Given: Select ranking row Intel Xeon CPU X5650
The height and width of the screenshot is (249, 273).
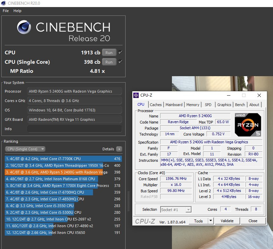Looking at the screenshot, I should [63, 233].
